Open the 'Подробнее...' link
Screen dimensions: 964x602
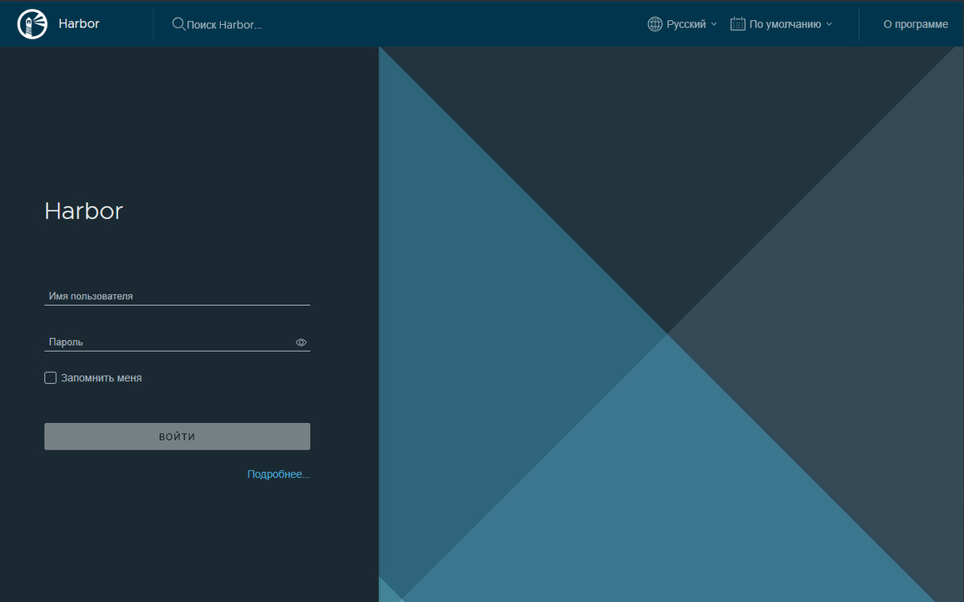click(x=278, y=474)
